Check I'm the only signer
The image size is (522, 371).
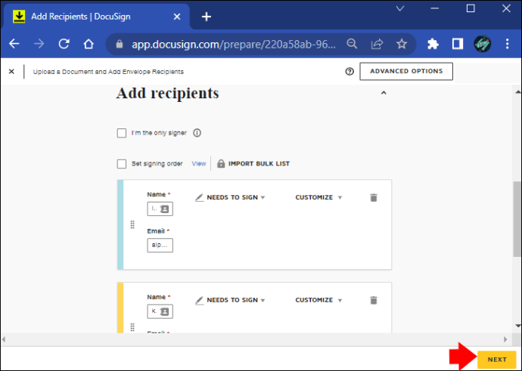(x=122, y=133)
